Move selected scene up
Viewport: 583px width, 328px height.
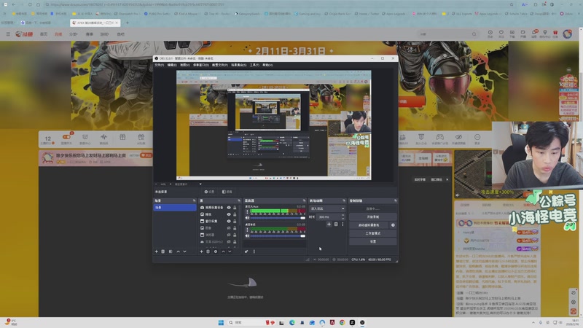coord(178,251)
